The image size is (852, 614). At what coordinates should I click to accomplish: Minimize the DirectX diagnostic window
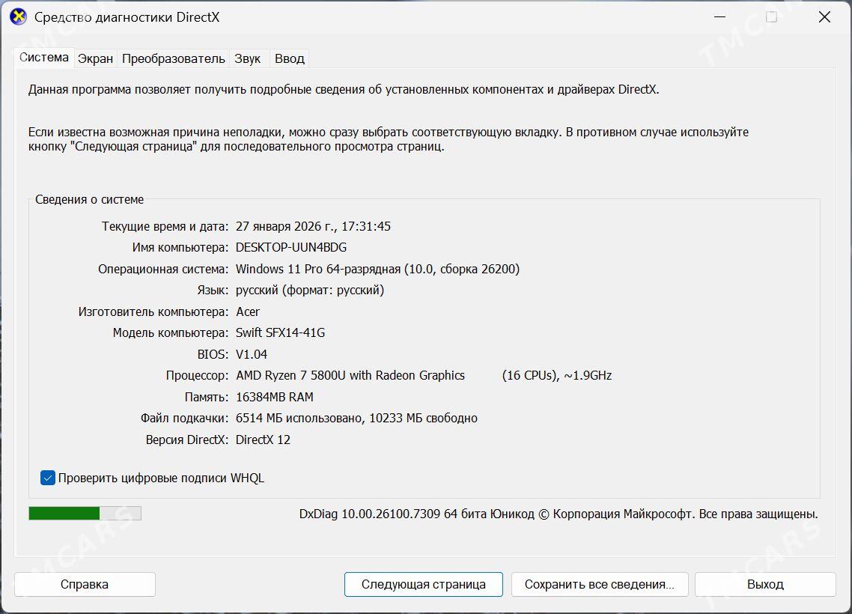(x=719, y=16)
